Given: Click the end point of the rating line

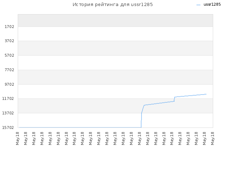Looking at the screenshot, I should (206, 94).
